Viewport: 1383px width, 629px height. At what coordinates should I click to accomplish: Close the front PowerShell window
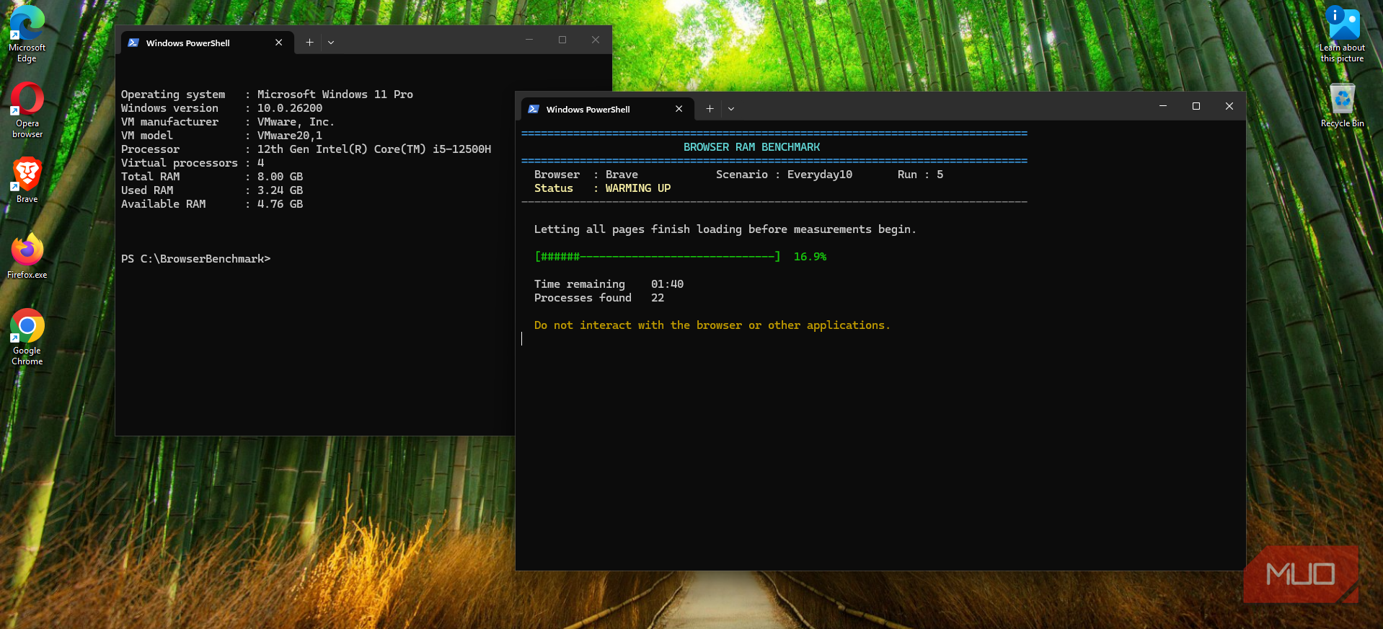click(x=1229, y=106)
